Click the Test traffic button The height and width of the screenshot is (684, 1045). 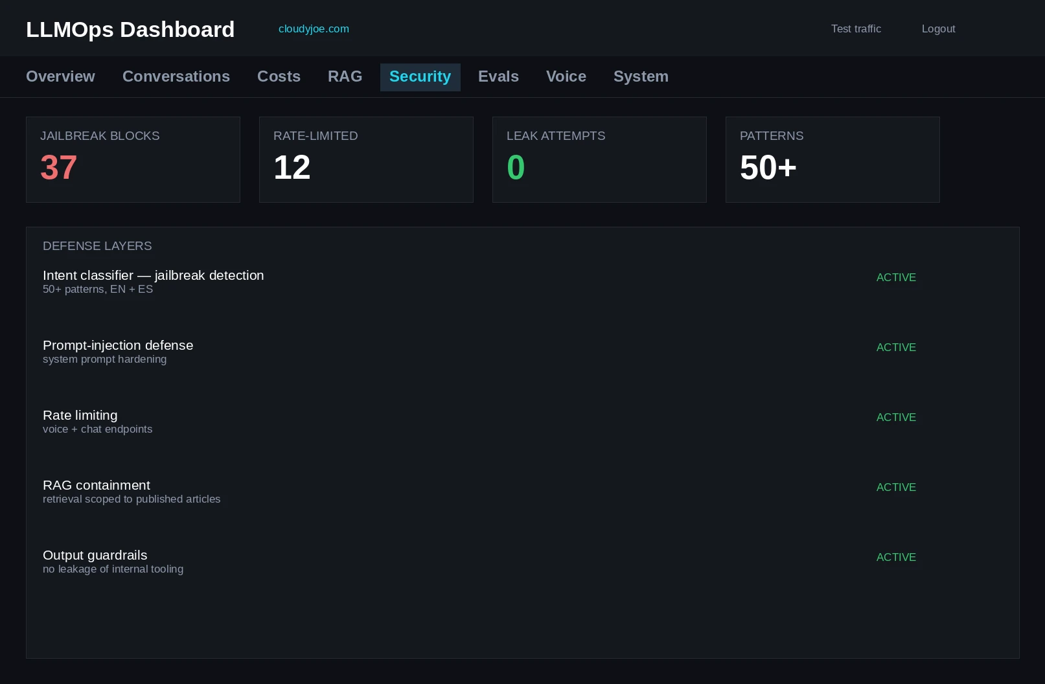pyautogui.click(x=856, y=28)
